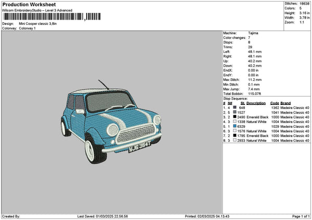Select the black swatch in stop 3
This screenshot has width=312, height=220.
click(x=235, y=117)
